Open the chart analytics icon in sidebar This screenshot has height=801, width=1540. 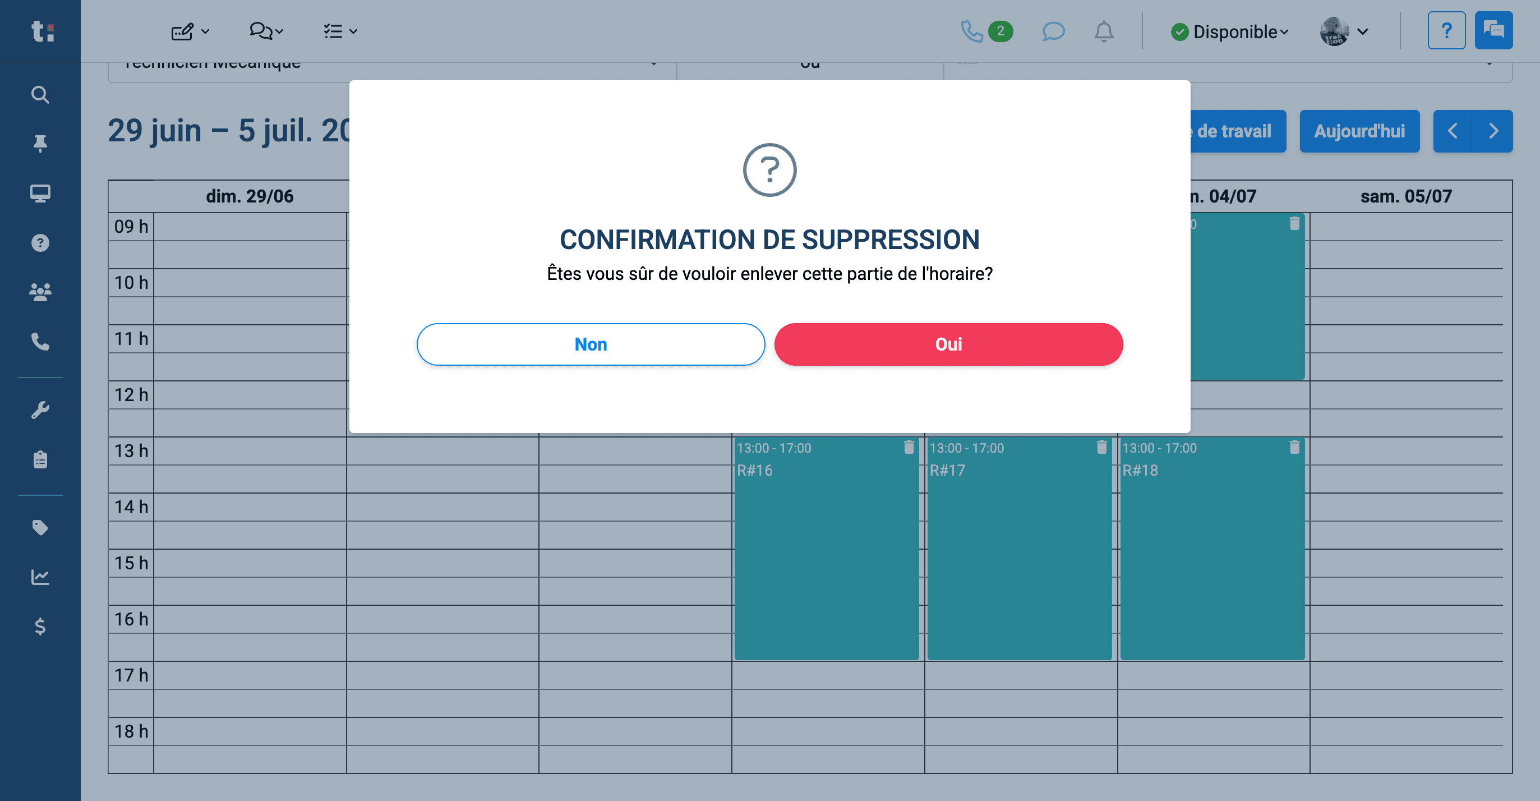tap(40, 577)
